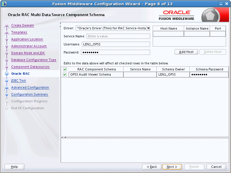Click the Create Domain step node icon

tap(7, 26)
